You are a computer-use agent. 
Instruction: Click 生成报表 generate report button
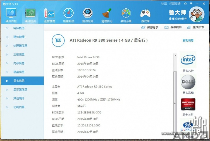point(195,27)
